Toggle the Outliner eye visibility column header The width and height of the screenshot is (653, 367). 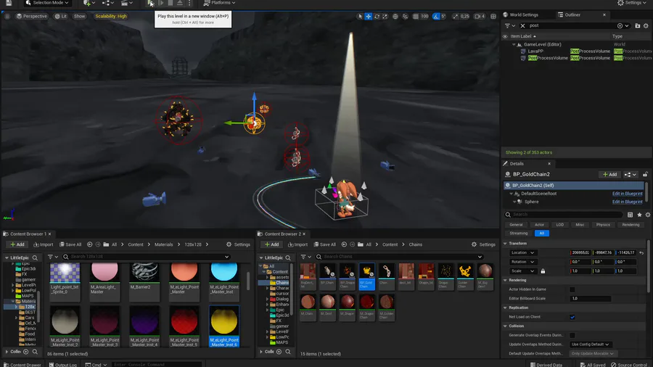tap(505, 36)
